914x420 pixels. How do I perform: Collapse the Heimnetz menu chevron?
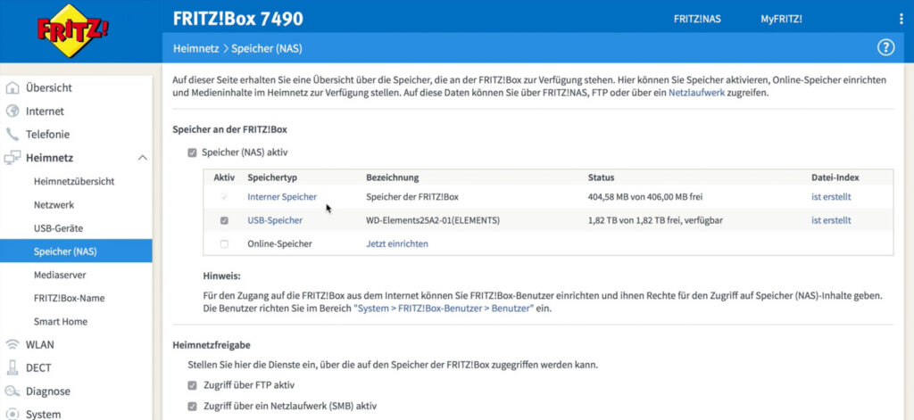pyautogui.click(x=142, y=158)
